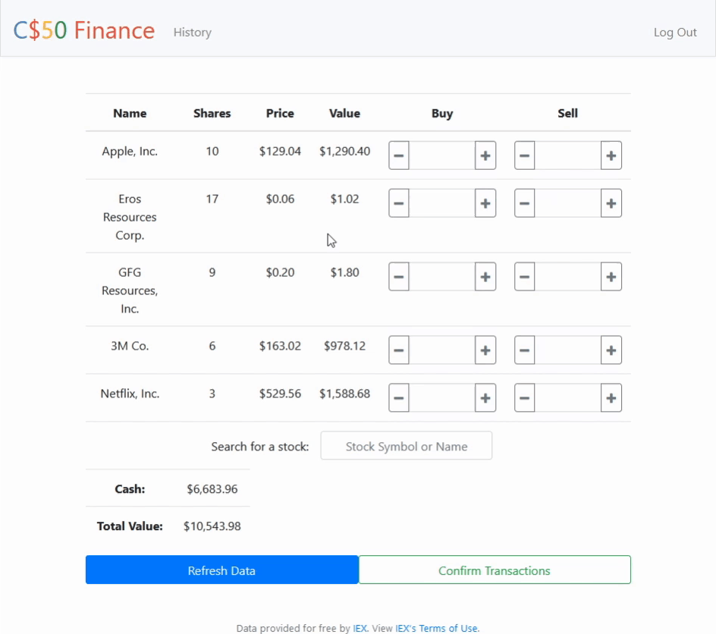Go to C$50 Finance home logo
Image resolution: width=716 pixels, height=634 pixels.
click(84, 30)
